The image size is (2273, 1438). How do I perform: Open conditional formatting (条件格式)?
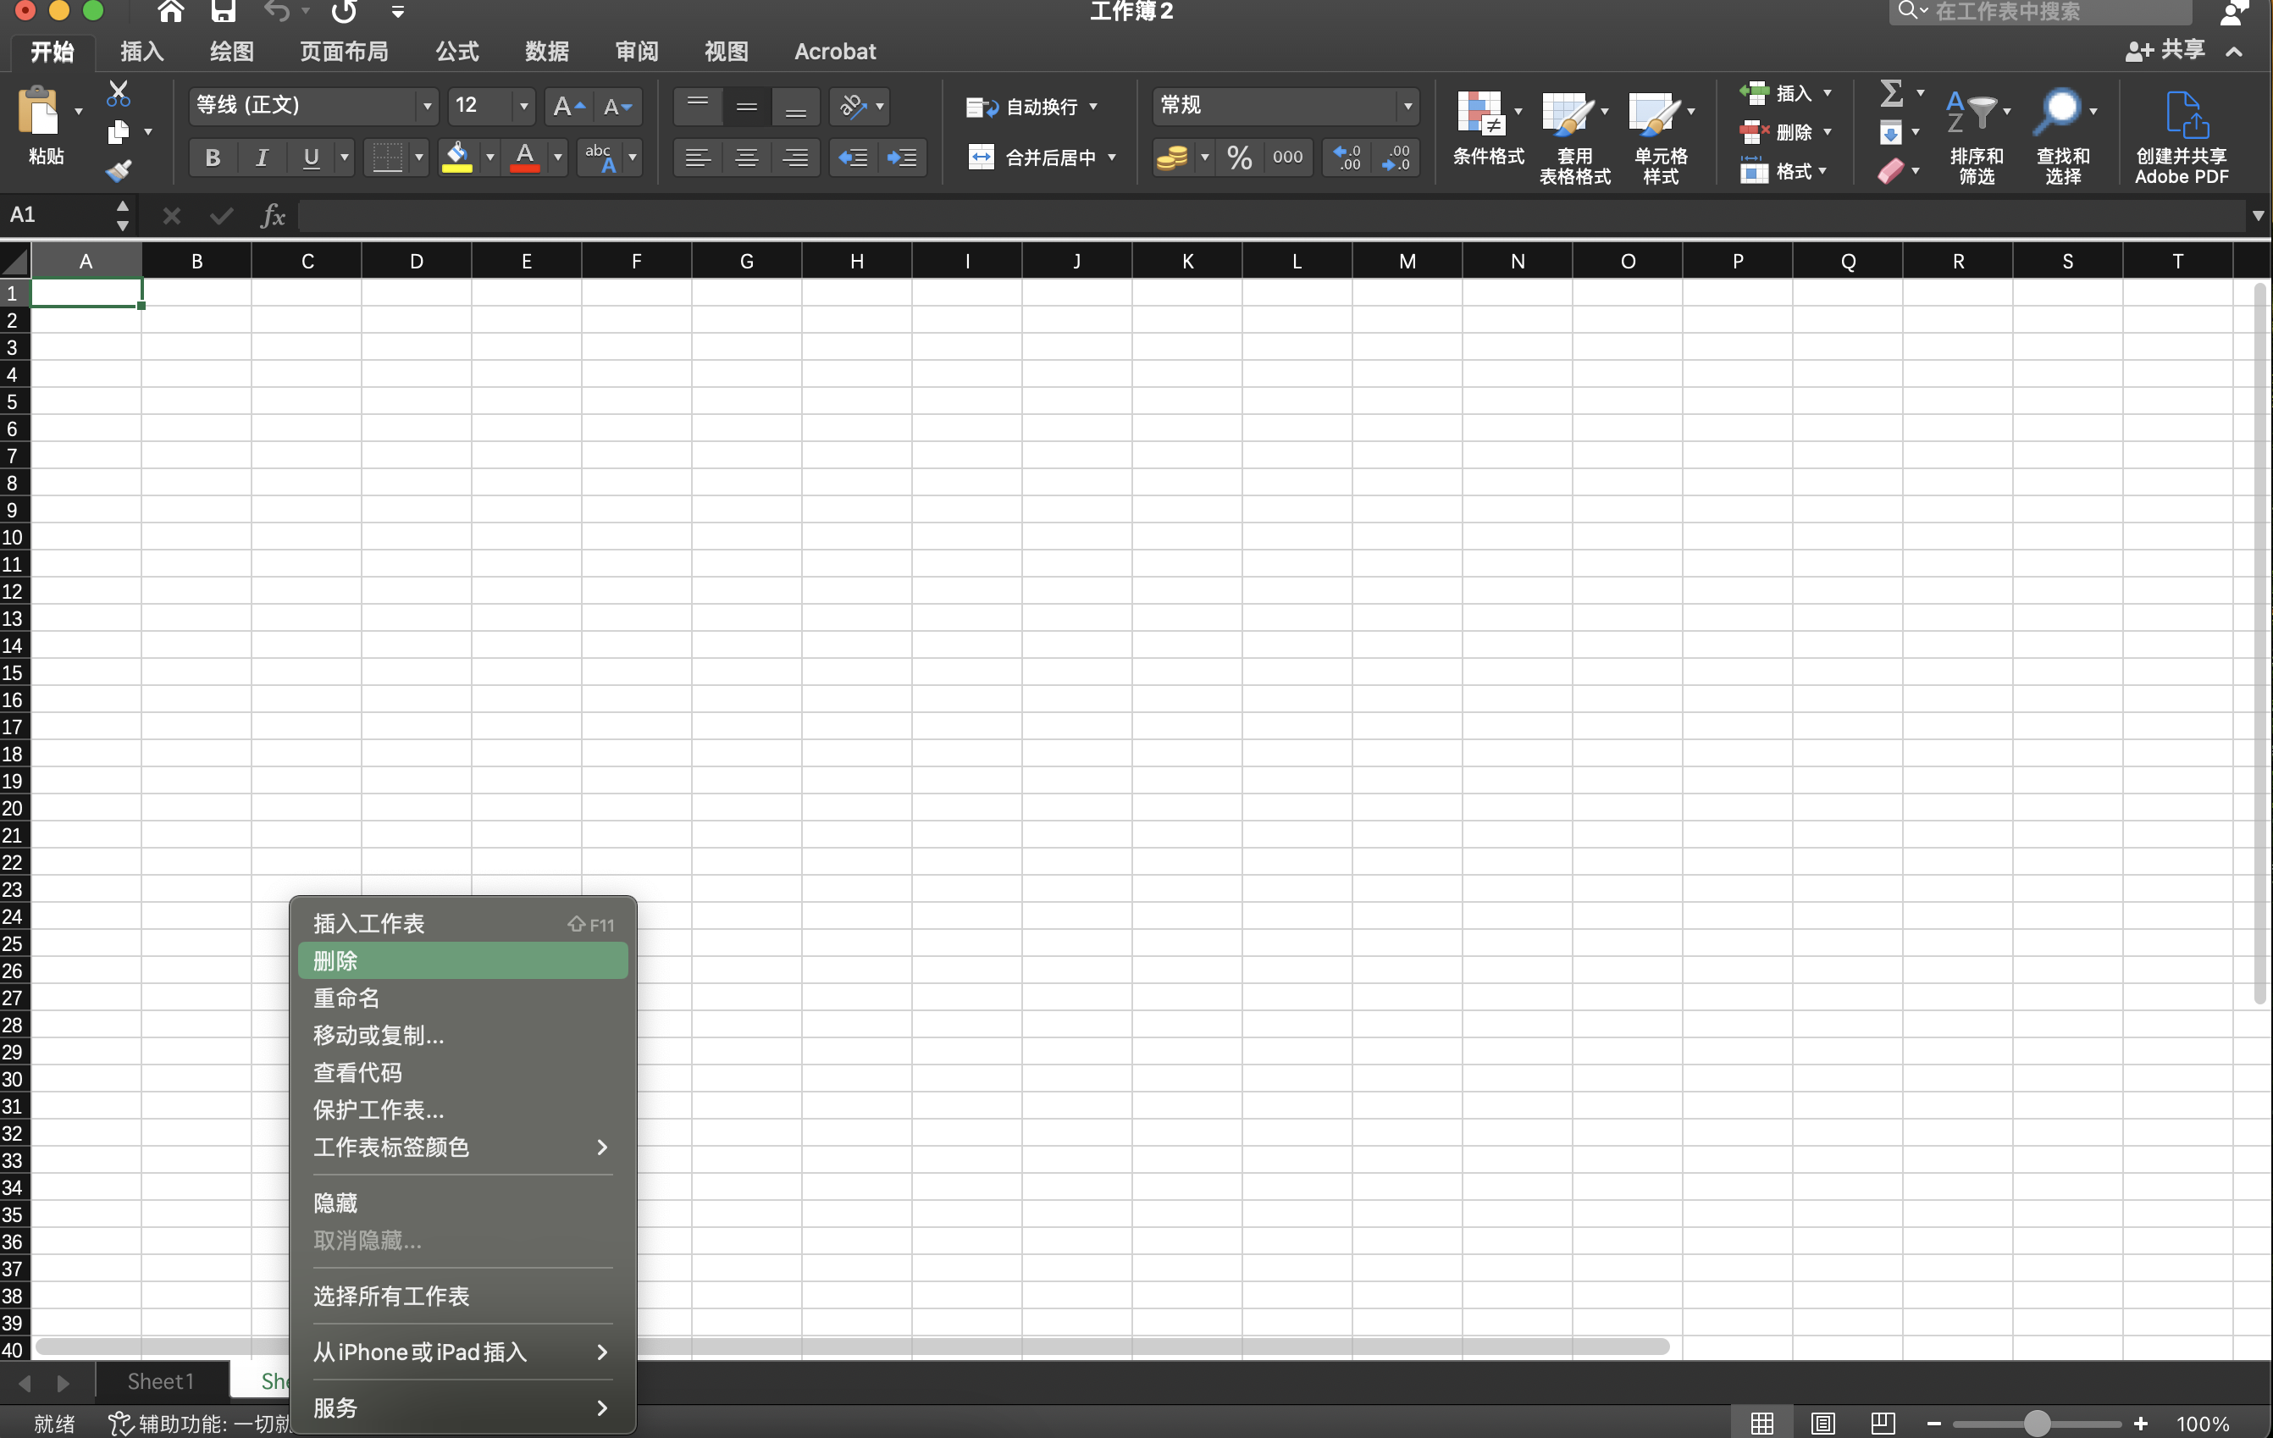point(1488,132)
